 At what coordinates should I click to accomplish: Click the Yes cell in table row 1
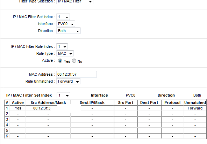point(18,108)
